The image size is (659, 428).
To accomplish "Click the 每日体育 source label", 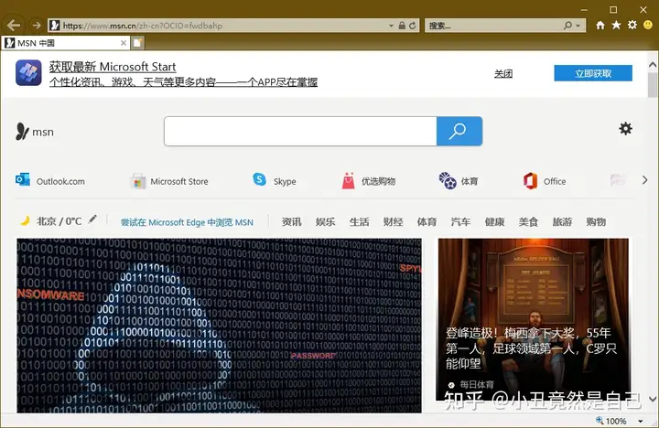I will tap(477, 384).
